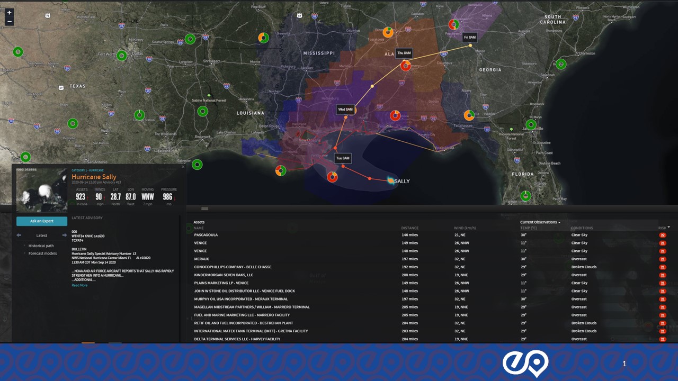The height and width of the screenshot is (381, 678).
Task: Select green asset ring near Tampa
Action: pos(525,196)
